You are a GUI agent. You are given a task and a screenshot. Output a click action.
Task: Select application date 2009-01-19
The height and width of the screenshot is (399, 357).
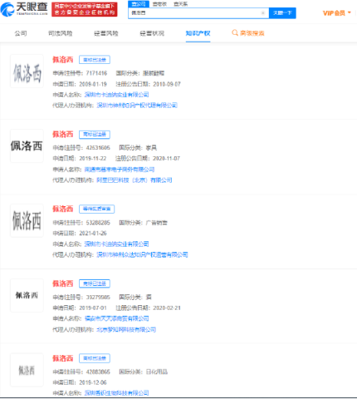pyautogui.click(x=93, y=84)
